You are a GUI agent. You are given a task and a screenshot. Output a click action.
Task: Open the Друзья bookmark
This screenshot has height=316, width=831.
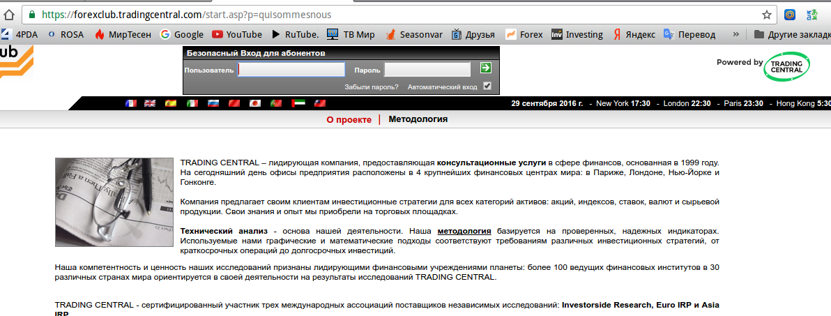pyautogui.click(x=473, y=34)
